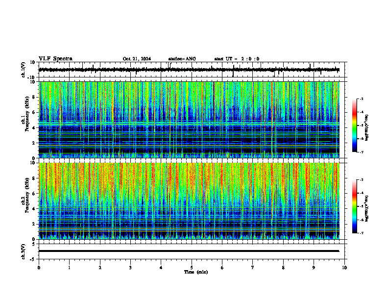Click the ch.3 flat voltage trace
Screen dimensions: 388x300
(x=189, y=251)
